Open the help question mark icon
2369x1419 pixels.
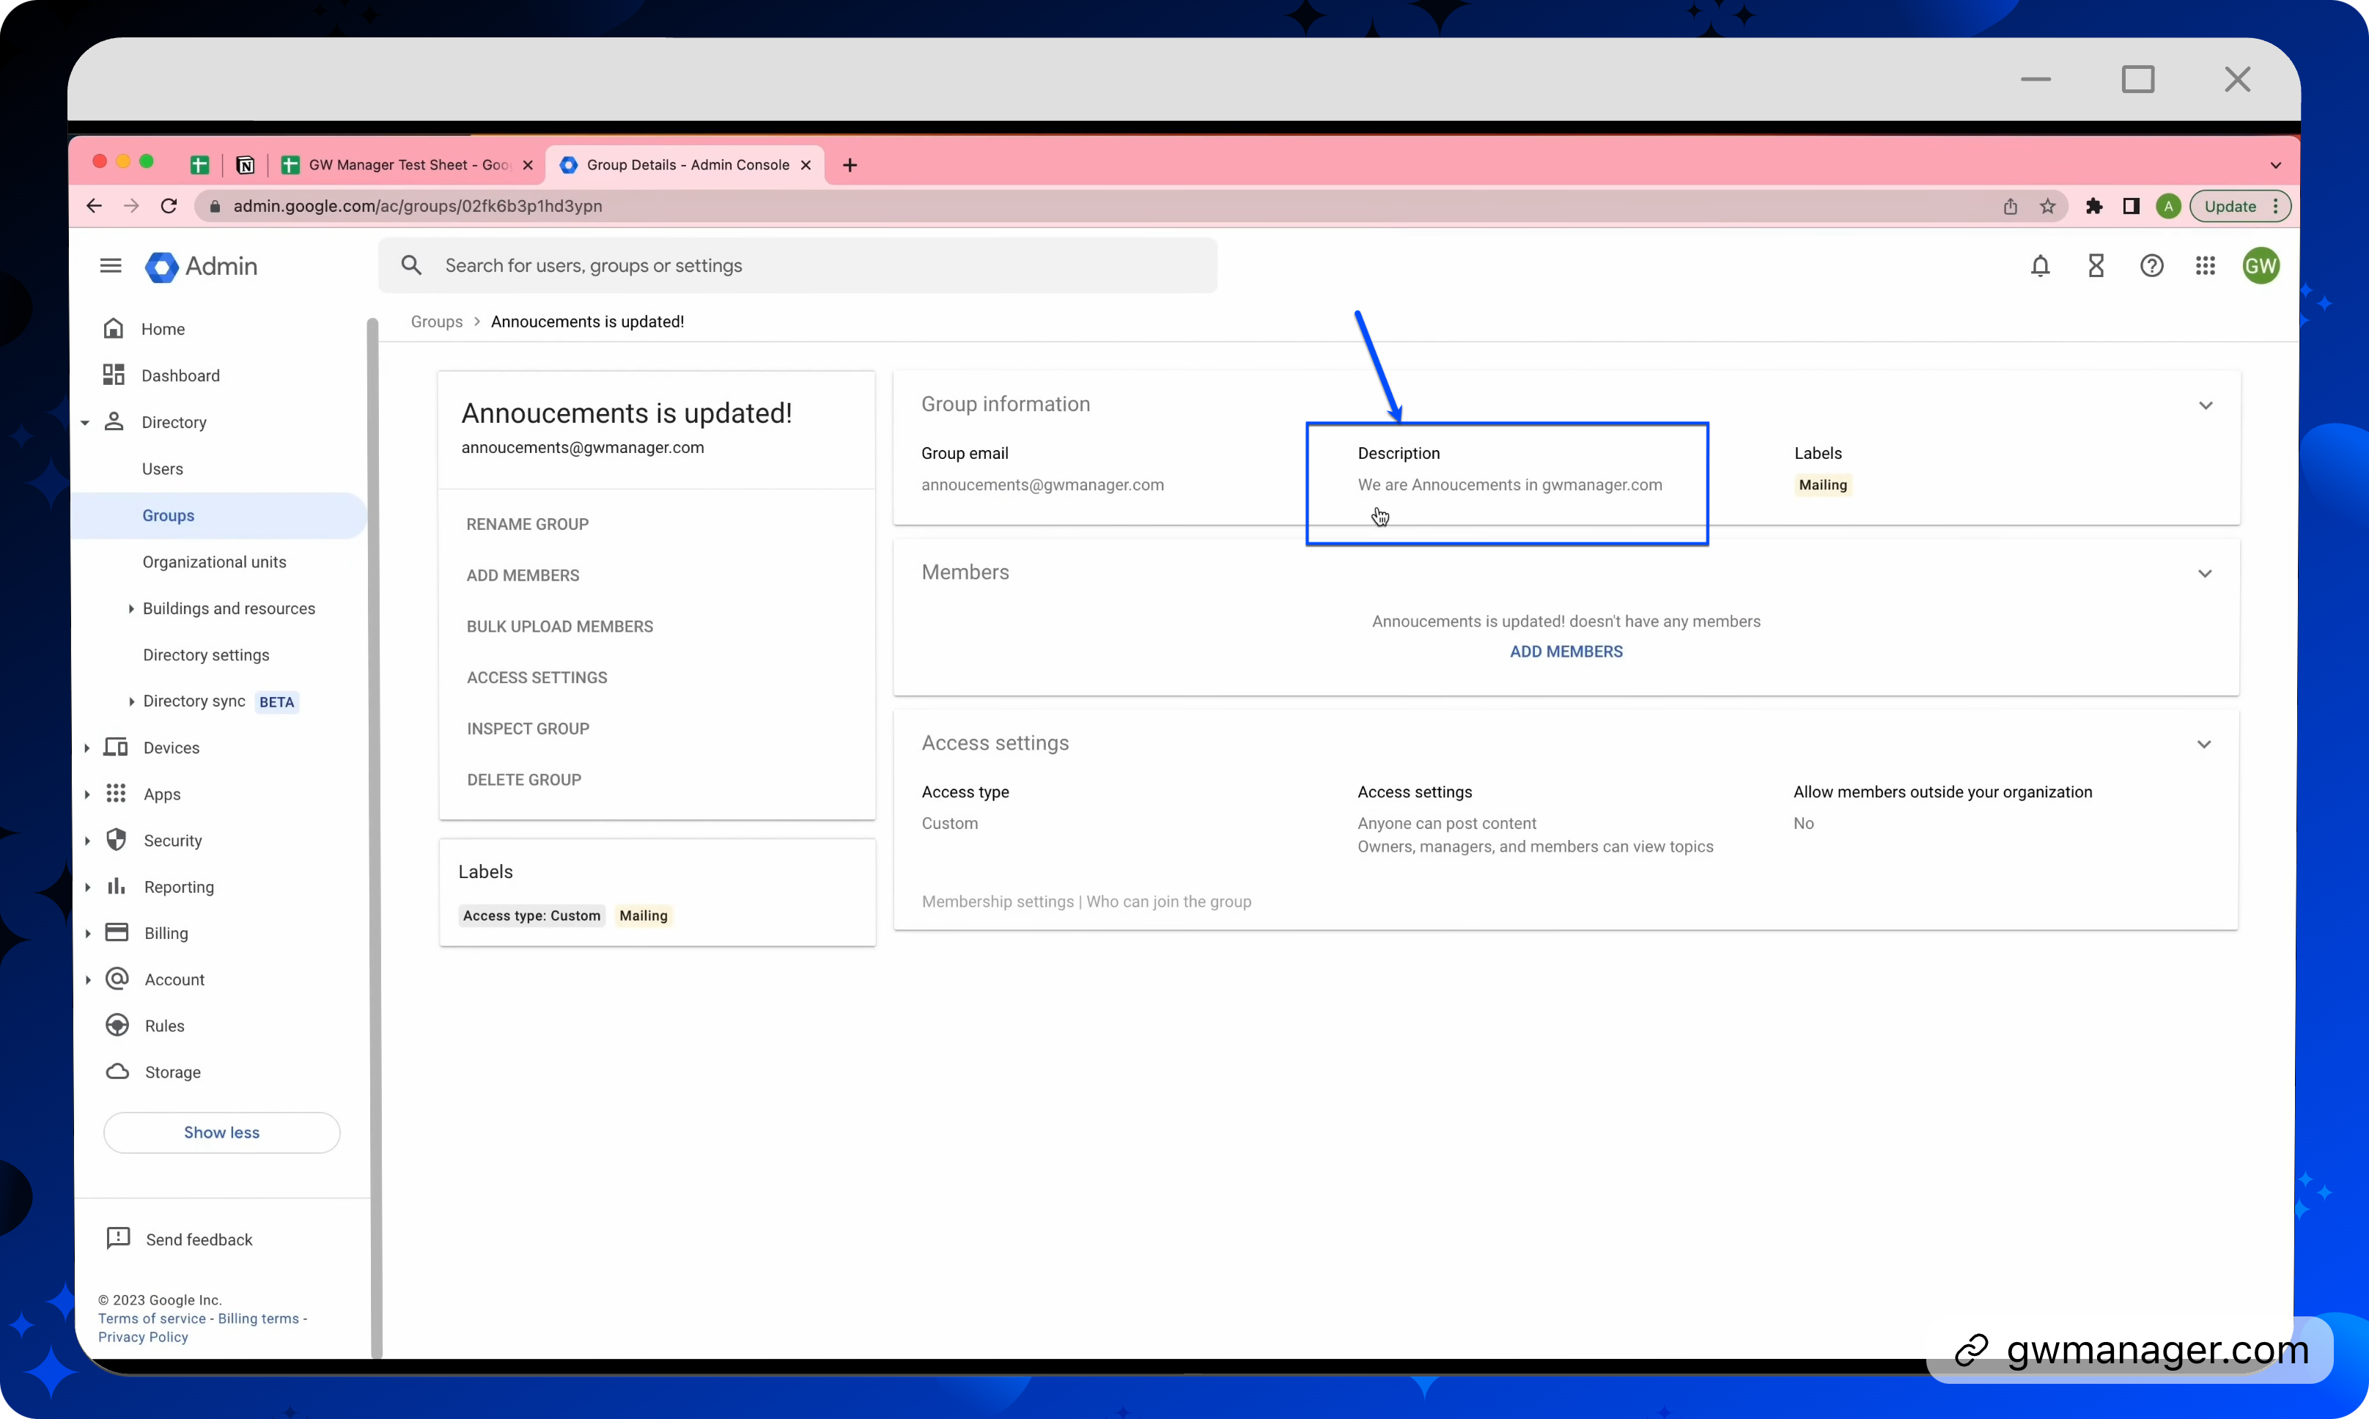point(2151,266)
